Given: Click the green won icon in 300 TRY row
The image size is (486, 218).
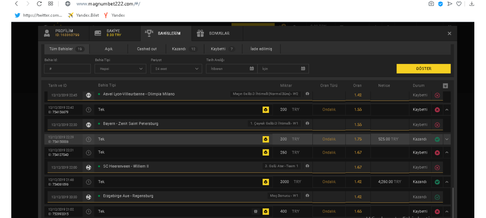Looking at the screenshot, I should [x=437, y=139].
